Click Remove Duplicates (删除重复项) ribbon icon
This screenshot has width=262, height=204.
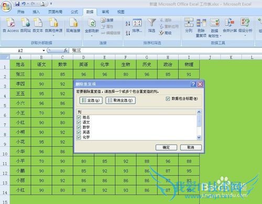(201, 28)
